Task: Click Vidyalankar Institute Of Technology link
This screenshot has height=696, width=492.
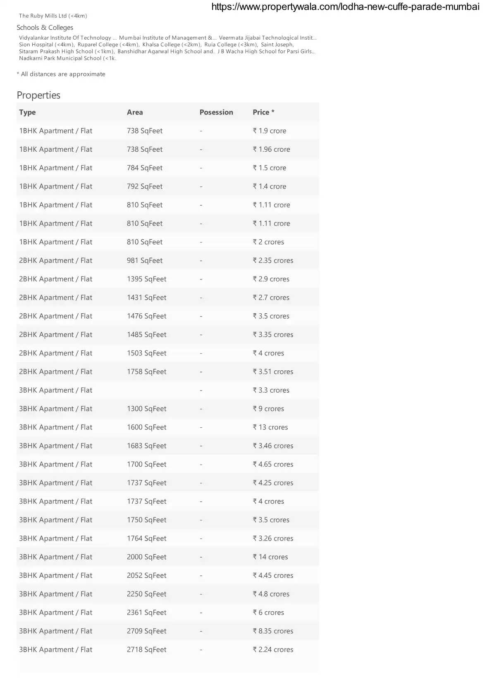Action: [65, 38]
